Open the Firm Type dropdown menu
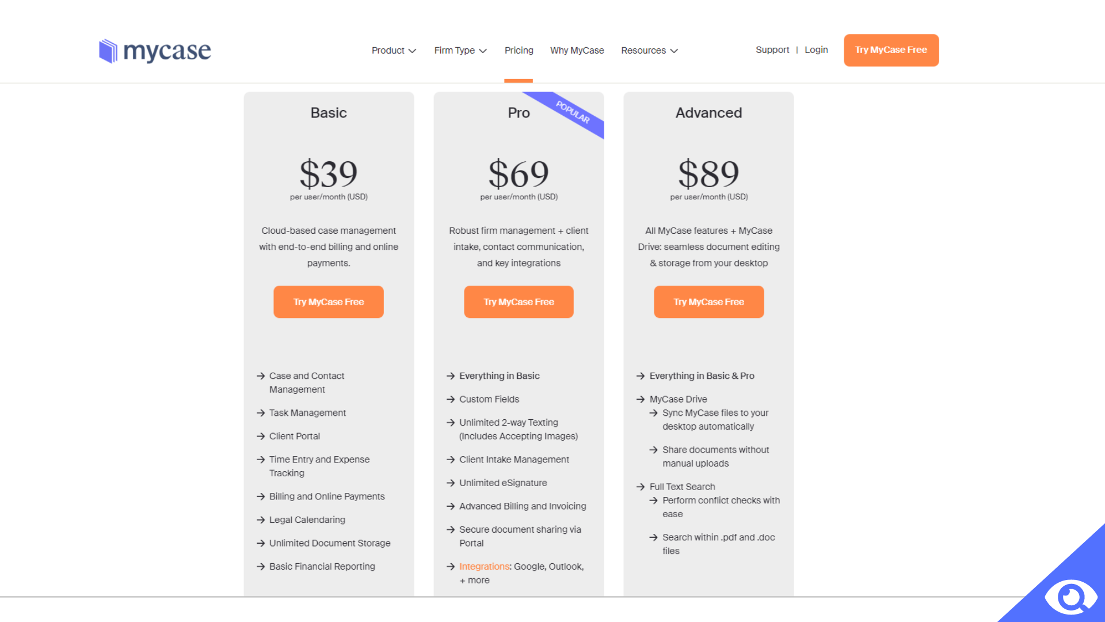1105x622 pixels. tap(458, 50)
